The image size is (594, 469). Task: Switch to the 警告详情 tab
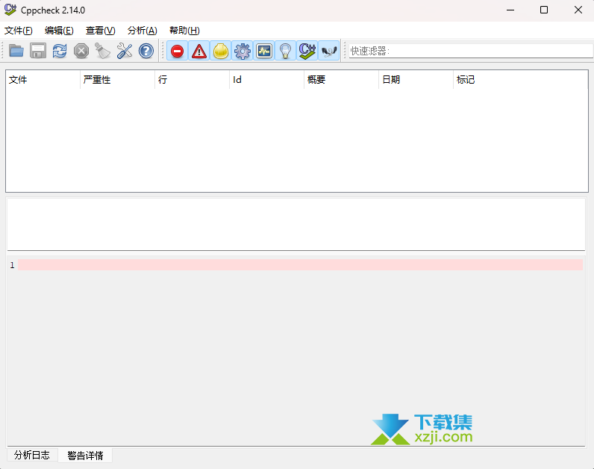coord(85,455)
